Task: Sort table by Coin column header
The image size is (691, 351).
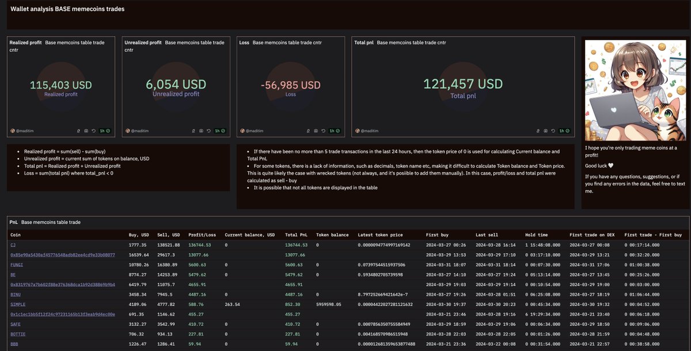Action: (16, 235)
